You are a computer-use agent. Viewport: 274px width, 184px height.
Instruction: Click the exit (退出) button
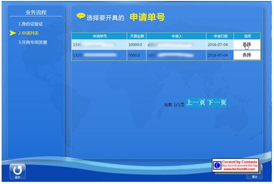(x=254, y=177)
